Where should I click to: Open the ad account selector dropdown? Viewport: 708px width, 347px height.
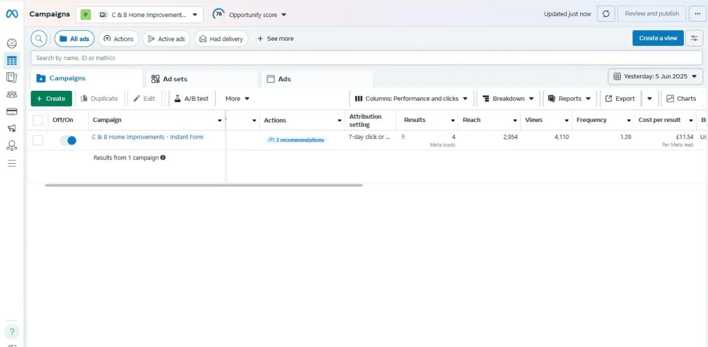(x=140, y=15)
